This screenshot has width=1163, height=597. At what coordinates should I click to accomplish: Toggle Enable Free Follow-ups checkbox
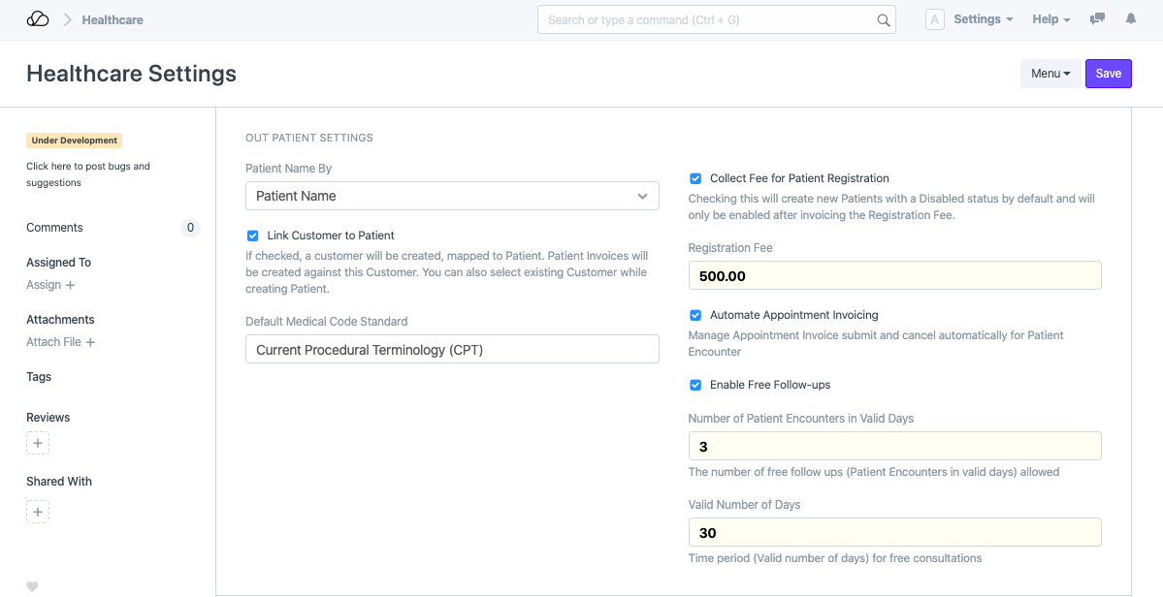[x=695, y=385]
